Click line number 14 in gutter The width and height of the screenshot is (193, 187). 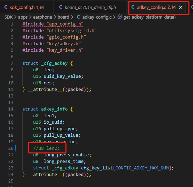pos(11,109)
